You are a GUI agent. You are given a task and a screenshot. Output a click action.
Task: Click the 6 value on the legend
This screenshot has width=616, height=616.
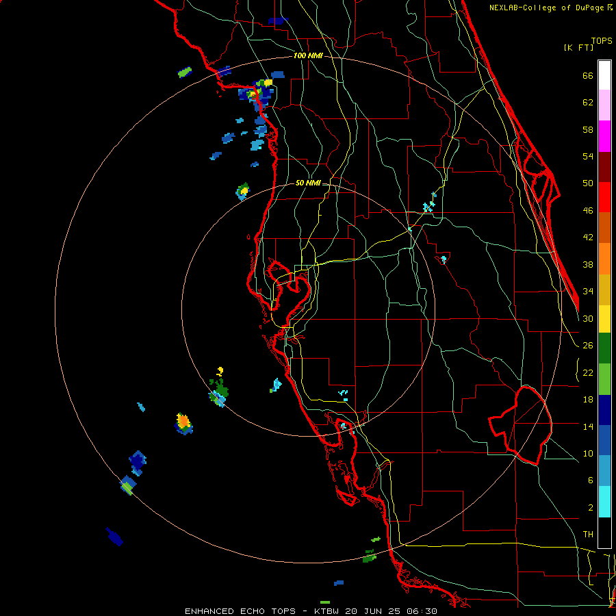tap(590, 480)
